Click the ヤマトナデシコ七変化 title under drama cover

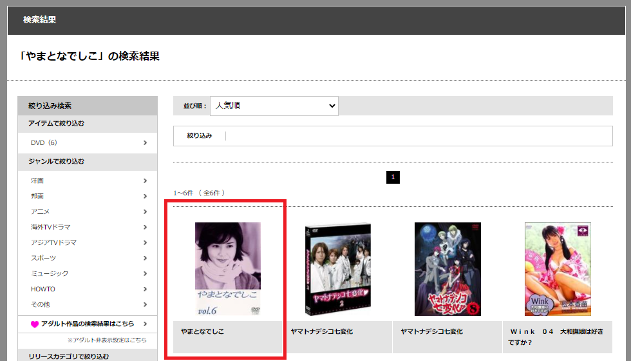point(321,331)
